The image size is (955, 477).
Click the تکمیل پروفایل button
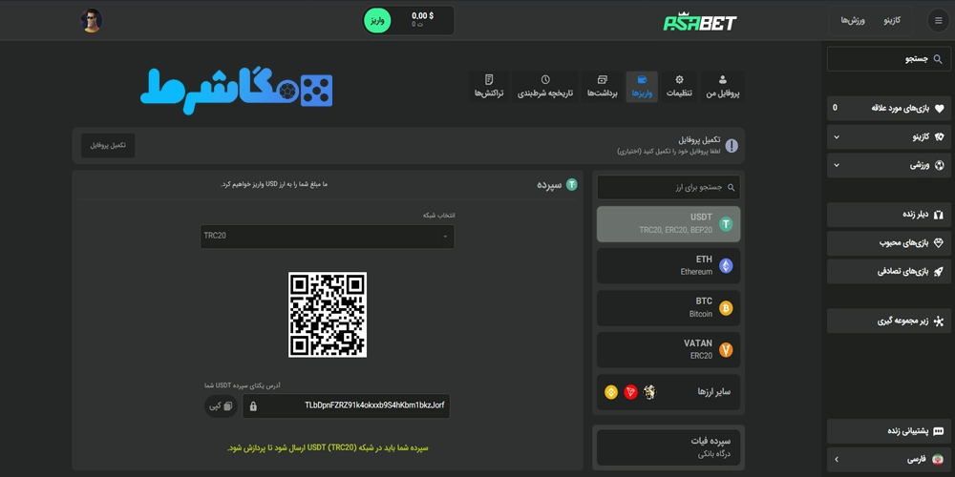point(108,145)
